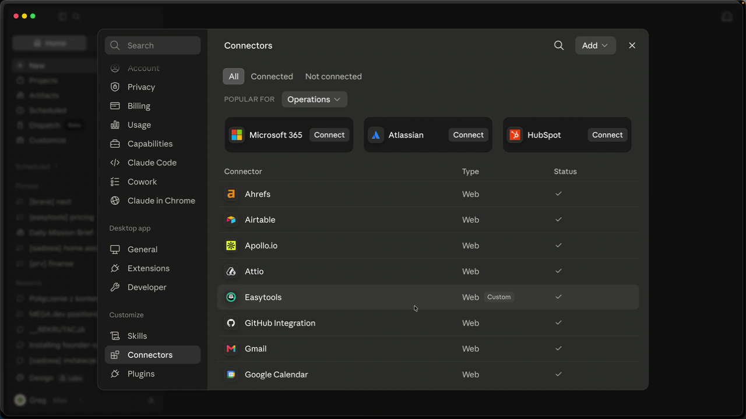Click the status checkmark for Ahrefs
The width and height of the screenshot is (746, 419).
(558, 193)
